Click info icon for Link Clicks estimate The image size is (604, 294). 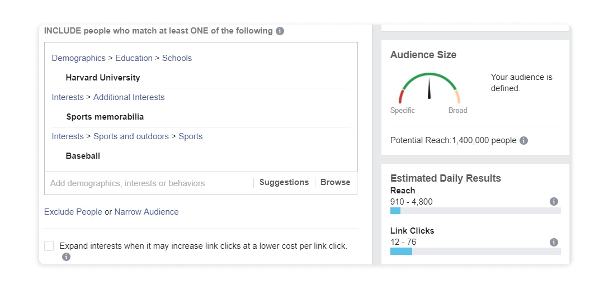(x=554, y=242)
